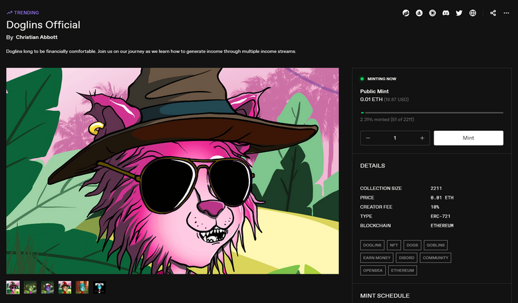Screen dimensions: 518x303
Task: Click the mint quantity input field
Action: tap(395, 138)
